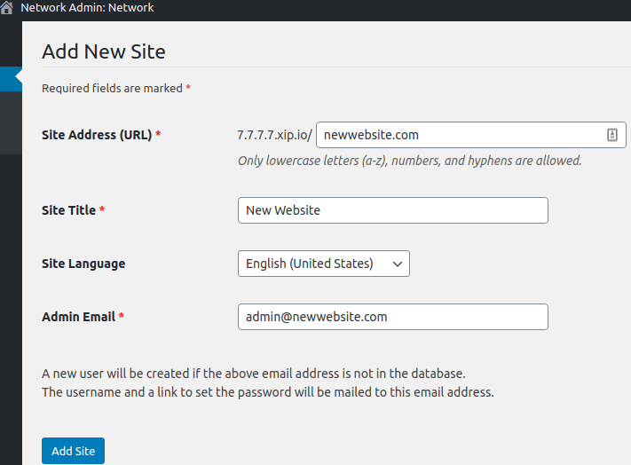
Task: Click the lowercase letters hint text
Action: pyautogui.click(x=410, y=161)
